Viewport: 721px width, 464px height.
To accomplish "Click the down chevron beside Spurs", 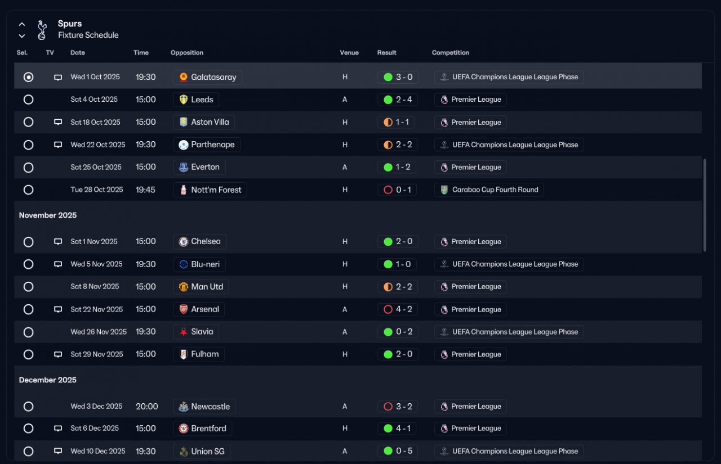I will pos(22,36).
